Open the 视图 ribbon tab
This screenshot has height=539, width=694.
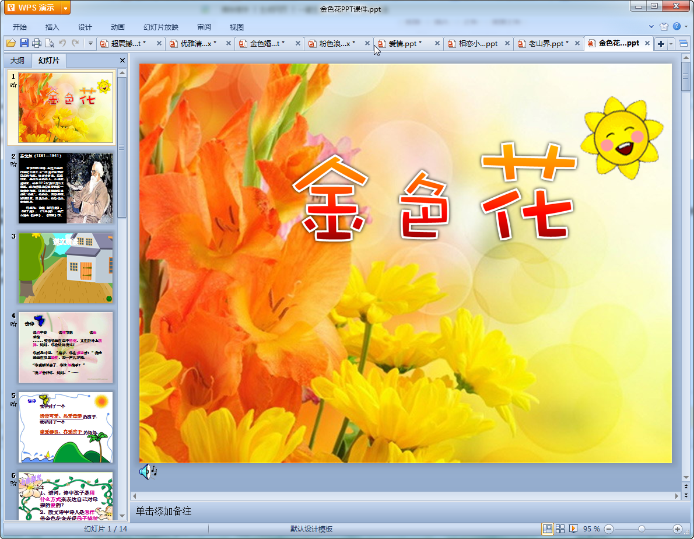coord(236,27)
